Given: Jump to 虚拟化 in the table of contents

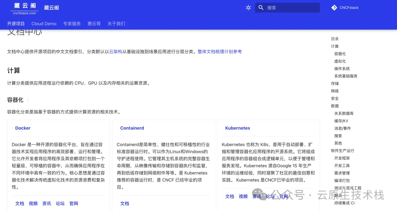Looking at the screenshot, I should click(x=340, y=61).
